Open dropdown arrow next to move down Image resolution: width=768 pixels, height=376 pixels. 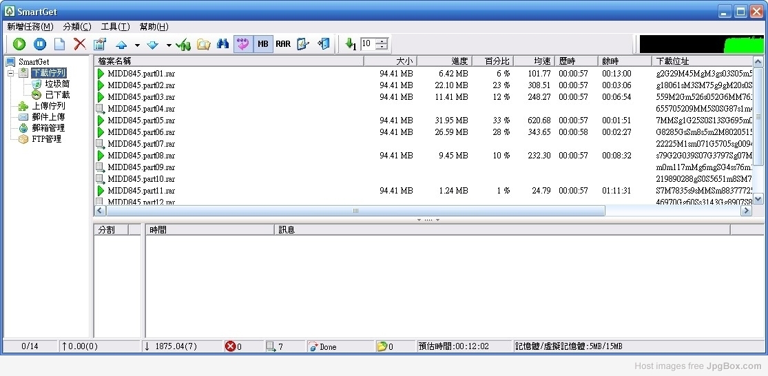[x=169, y=45]
